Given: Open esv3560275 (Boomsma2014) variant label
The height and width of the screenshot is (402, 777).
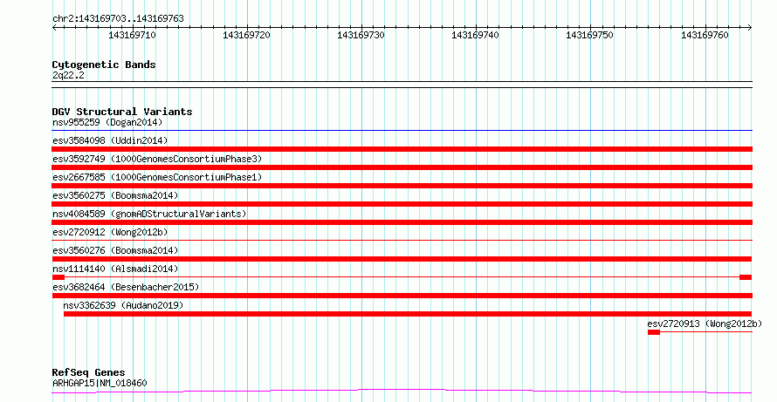Looking at the screenshot, I should pos(115,195).
